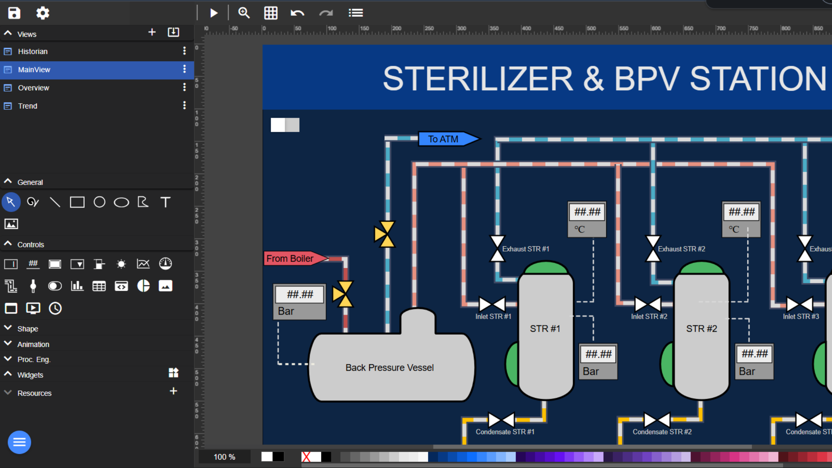Select the gauge control from Controls panel

(x=165, y=264)
